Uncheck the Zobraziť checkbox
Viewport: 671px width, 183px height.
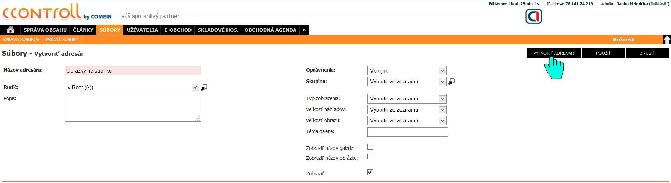pyautogui.click(x=370, y=172)
